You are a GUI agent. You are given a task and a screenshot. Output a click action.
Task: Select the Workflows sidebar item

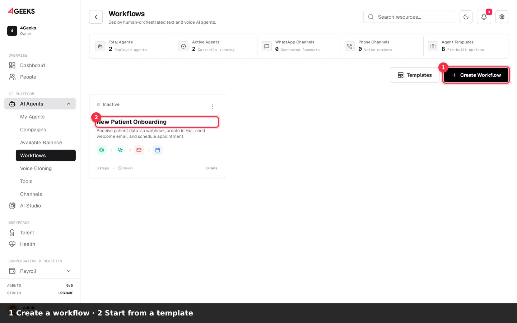tap(46, 155)
